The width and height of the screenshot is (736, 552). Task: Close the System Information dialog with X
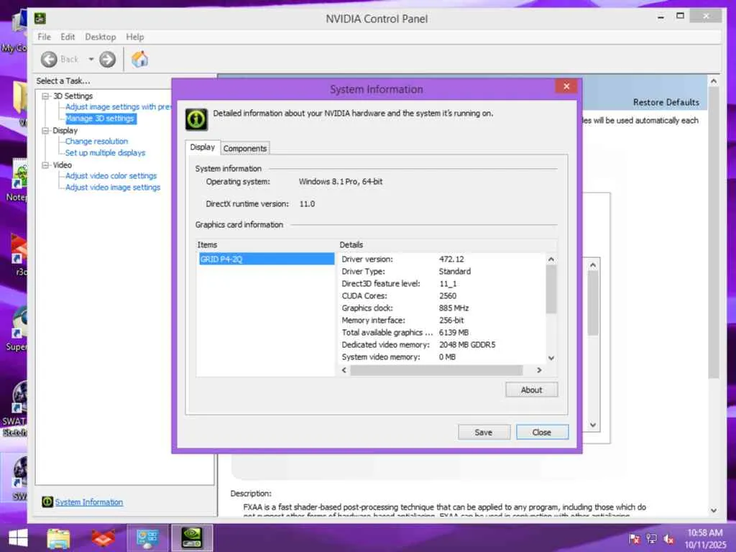point(566,86)
